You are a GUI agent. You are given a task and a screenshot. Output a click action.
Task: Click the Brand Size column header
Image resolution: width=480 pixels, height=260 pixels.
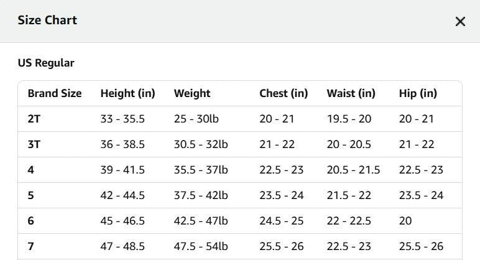[55, 93]
